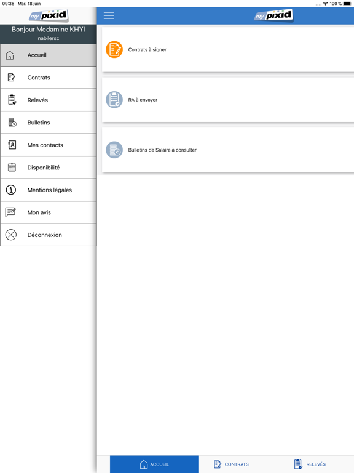354x473 pixels.
Task: Tap the RA à envoyer clipboard icon
Action: click(114, 100)
